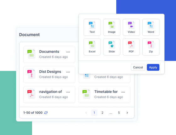Open the more options menu for Documents

[68, 52]
